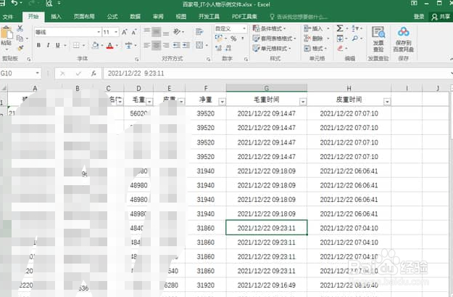453x297 pixels.
Task: Click the Paste clipboard icon
Action: (x=7, y=33)
